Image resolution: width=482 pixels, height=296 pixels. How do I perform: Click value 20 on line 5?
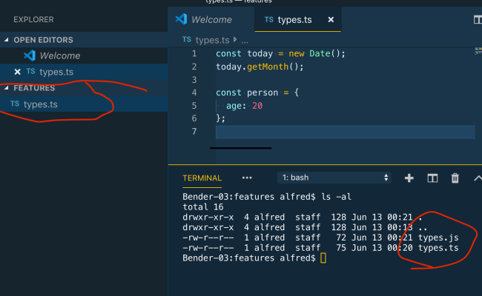pyautogui.click(x=257, y=106)
